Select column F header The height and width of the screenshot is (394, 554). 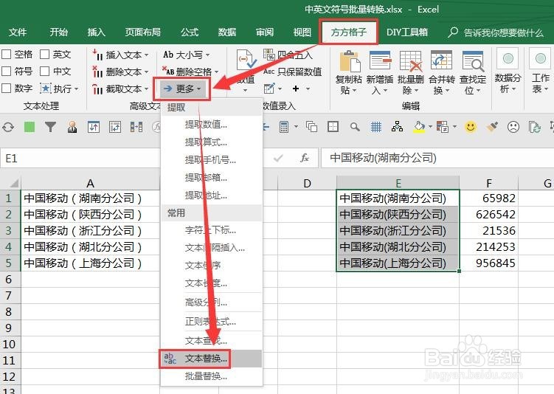(489, 183)
